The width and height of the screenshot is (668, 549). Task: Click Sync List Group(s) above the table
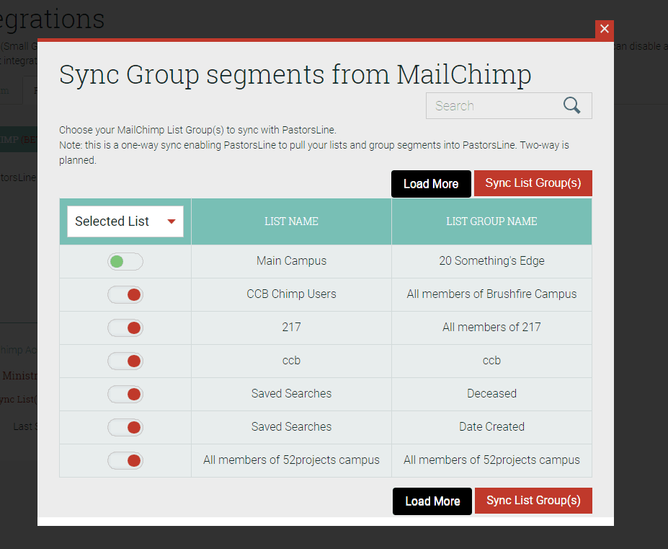pos(533,183)
